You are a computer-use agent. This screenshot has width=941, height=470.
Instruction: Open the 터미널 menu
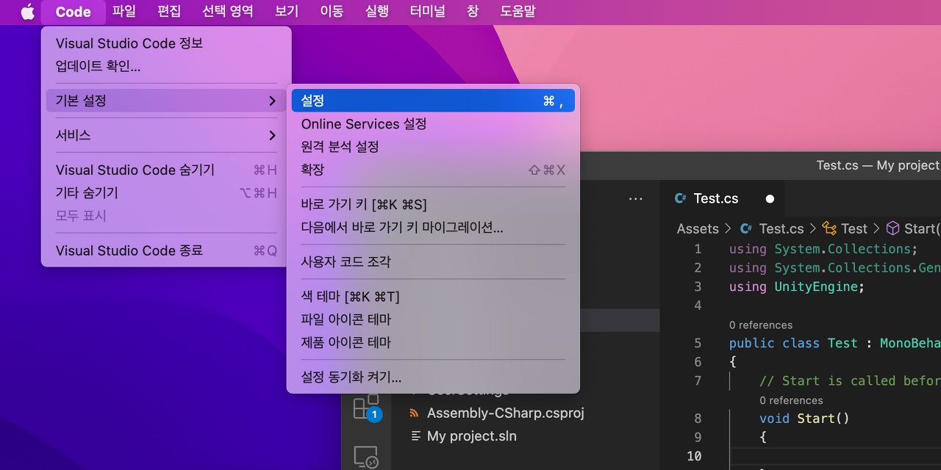click(x=429, y=12)
